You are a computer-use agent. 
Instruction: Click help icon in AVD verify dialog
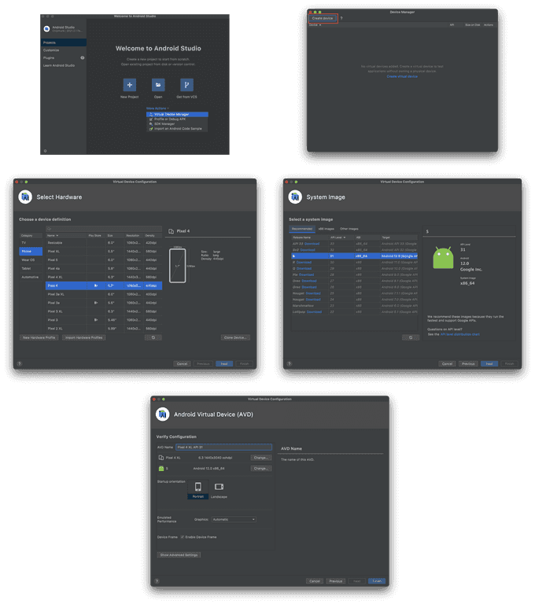tap(157, 581)
